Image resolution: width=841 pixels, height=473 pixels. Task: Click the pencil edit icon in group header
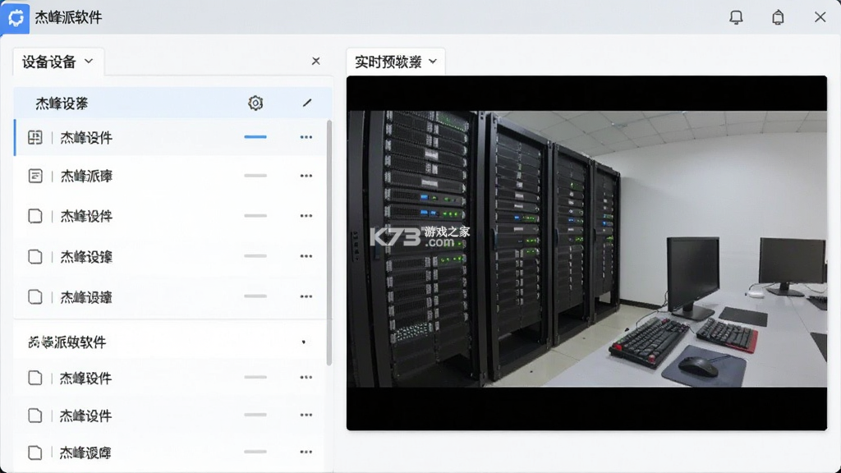point(307,103)
